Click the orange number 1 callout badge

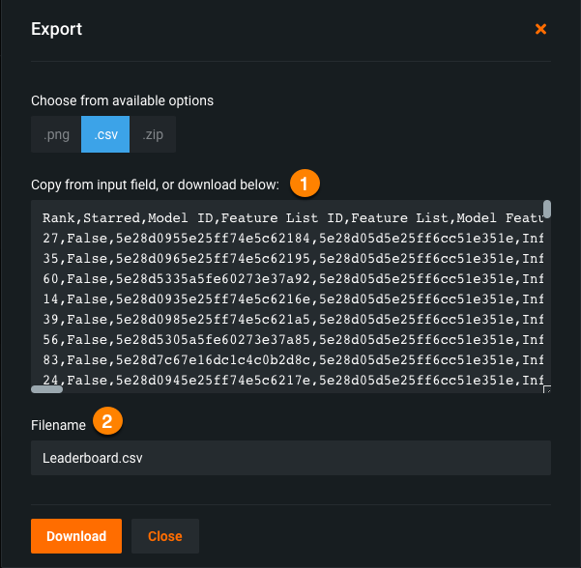305,182
